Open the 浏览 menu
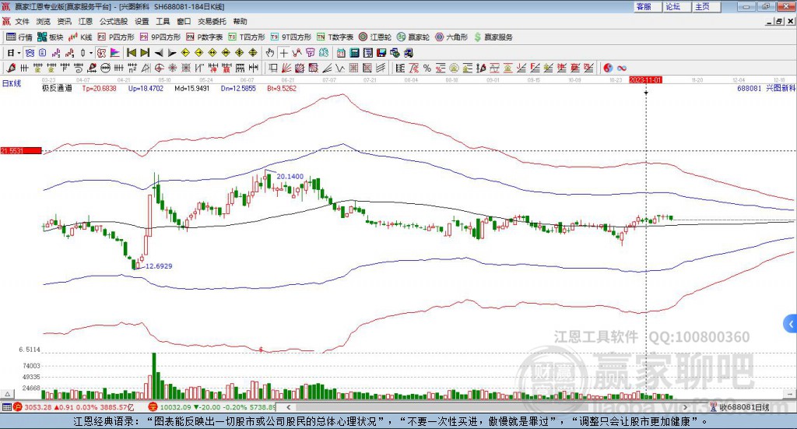This screenshot has height=429, width=797. coord(44,21)
